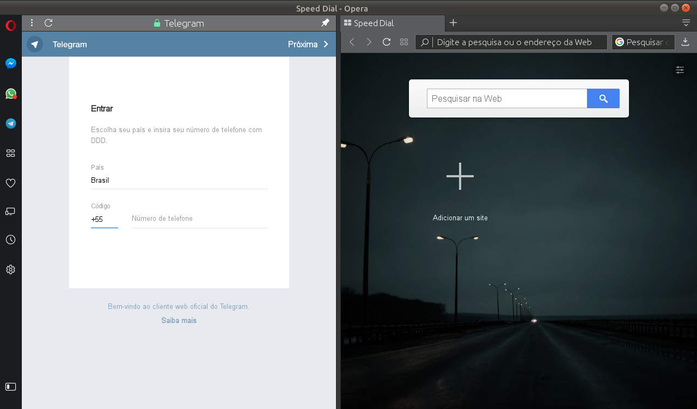Click the Telegram paper plane logo
This screenshot has width=697, height=409.
click(35, 44)
